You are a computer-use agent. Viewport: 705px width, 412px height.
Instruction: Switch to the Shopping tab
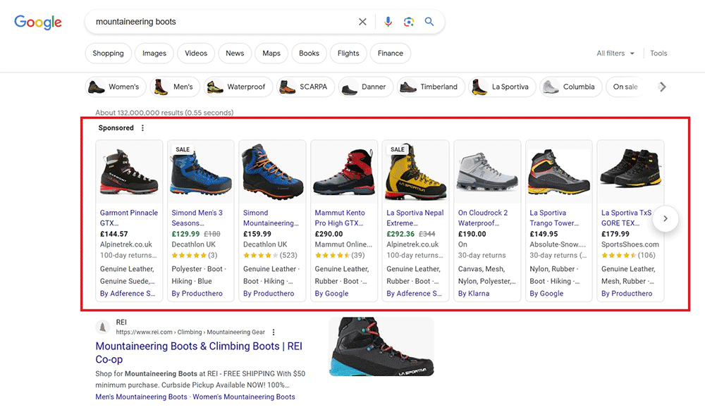(108, 54)
